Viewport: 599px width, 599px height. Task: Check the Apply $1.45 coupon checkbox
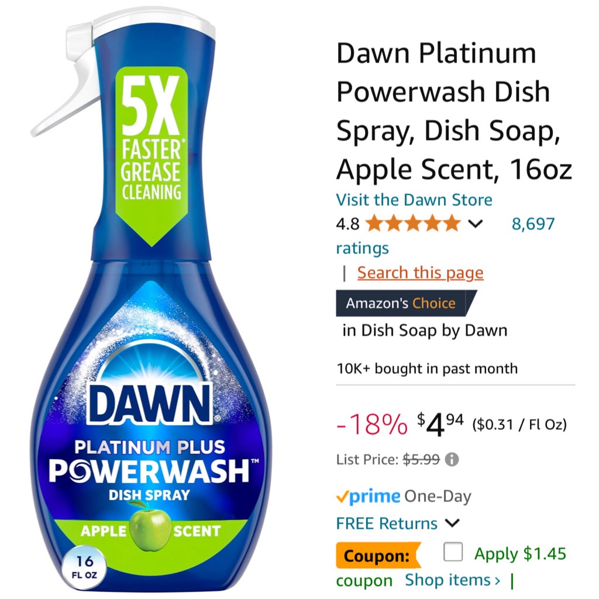pos(453,552)
